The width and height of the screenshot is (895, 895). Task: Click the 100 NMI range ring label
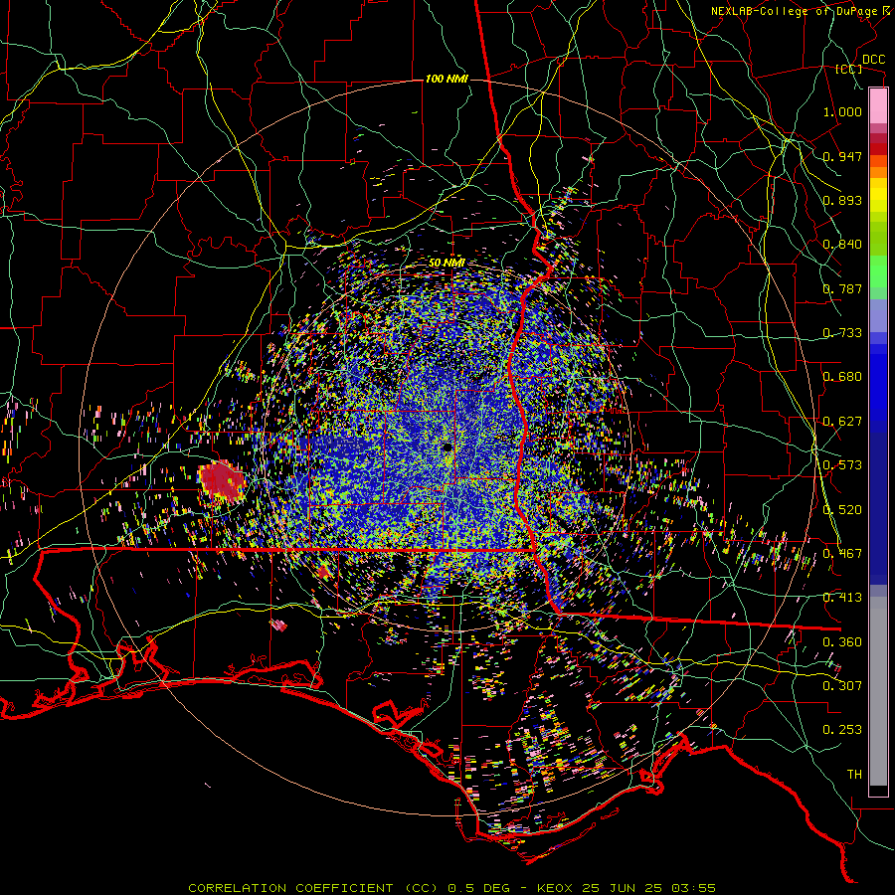click(447, 79)
